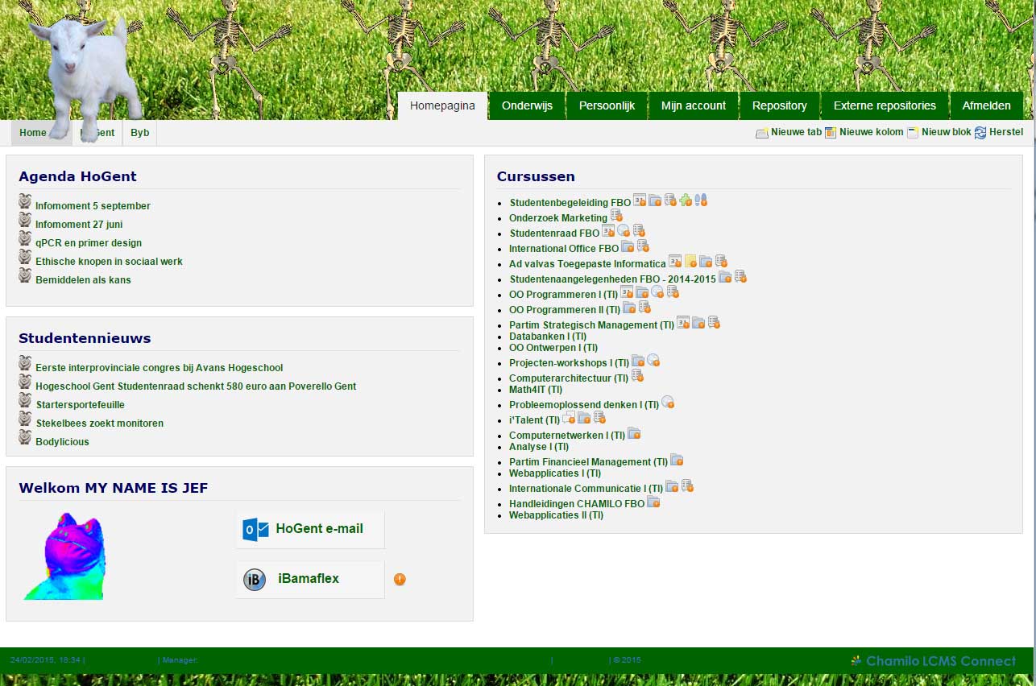Open the folder icon next to Studentenbegeleiding FBO

(x=655, y=200)
